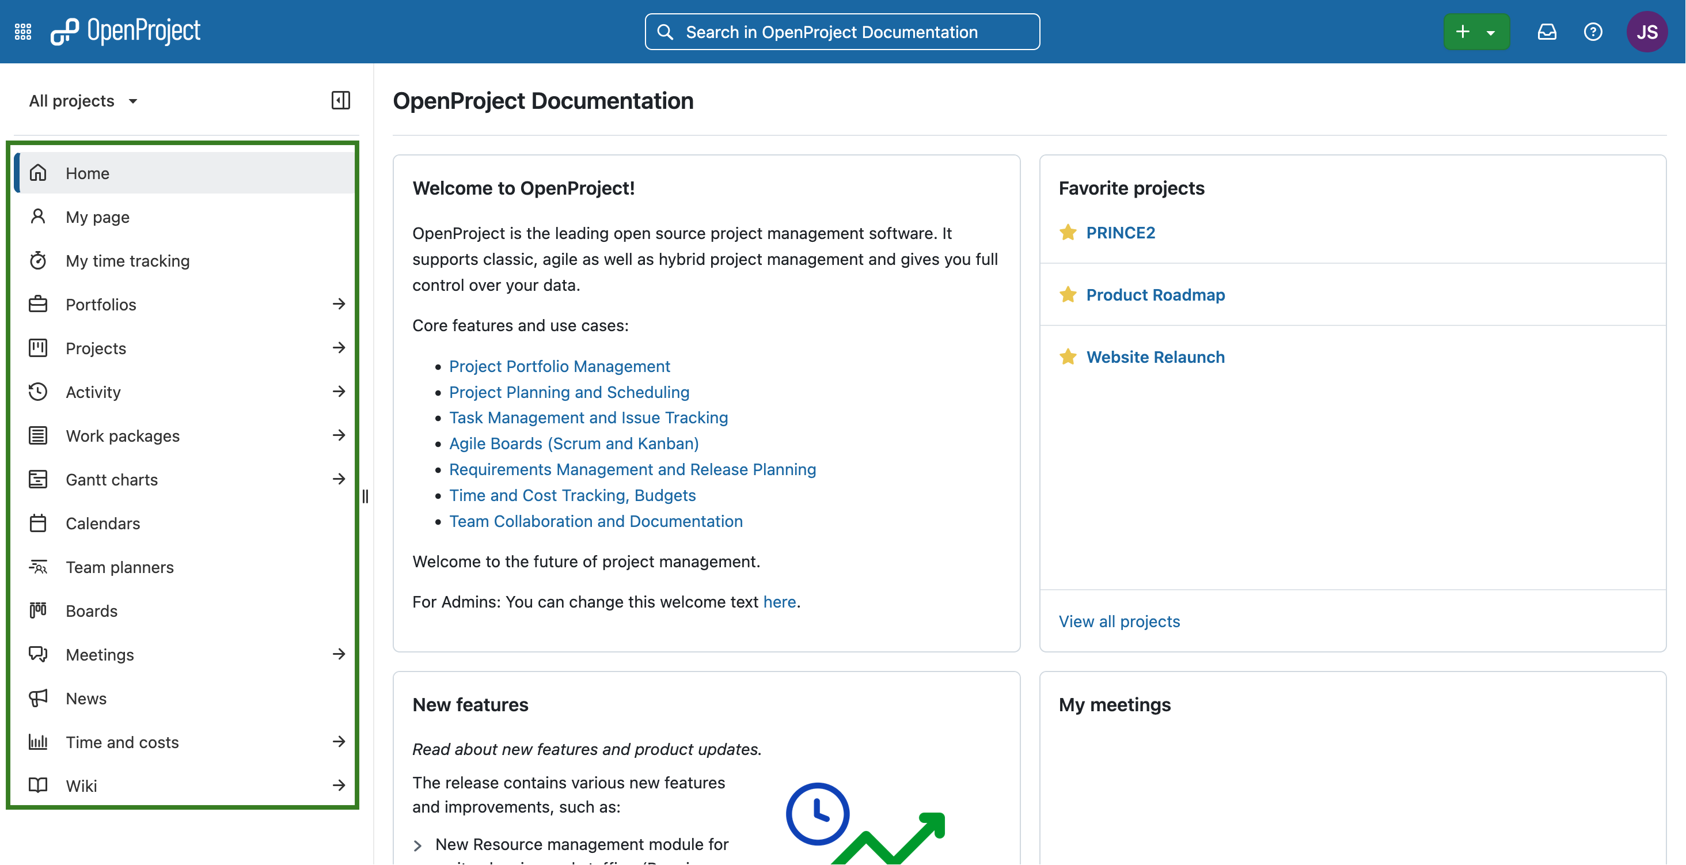Focus the Search in OpenProject Documentation field
The height and width of the screenshot is (865, 1686).
[x=842, y=32]
